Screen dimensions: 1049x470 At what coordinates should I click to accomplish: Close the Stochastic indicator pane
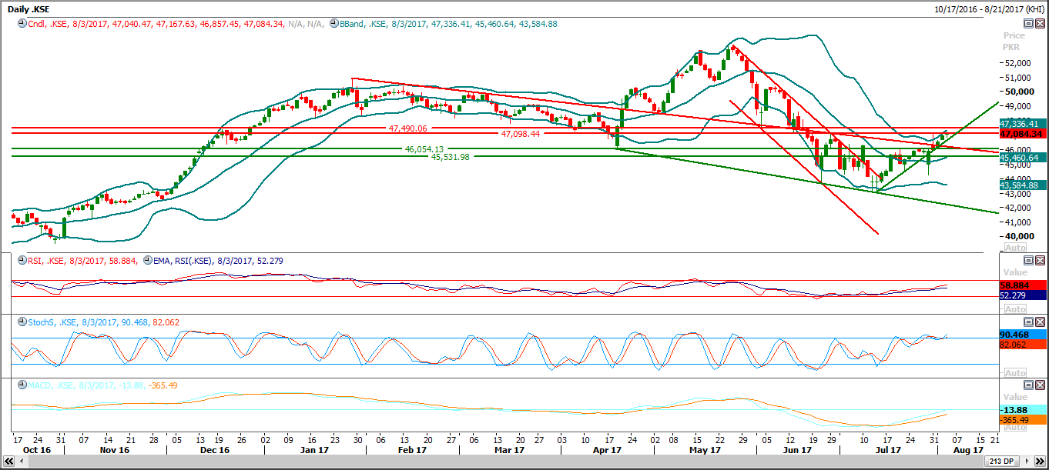click(1039, 322)
